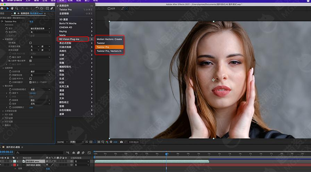Toggle the 对齐 snapping checkbox
Screen dimensions: 311x172
coord(109,9)
